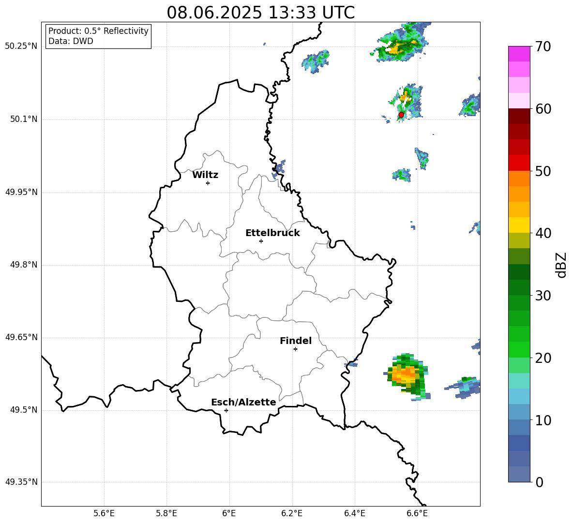Click the 20 tick label on the colorbar
This screenshot has width=573, height=523.
pyautogui.click(x=543, y=358)
